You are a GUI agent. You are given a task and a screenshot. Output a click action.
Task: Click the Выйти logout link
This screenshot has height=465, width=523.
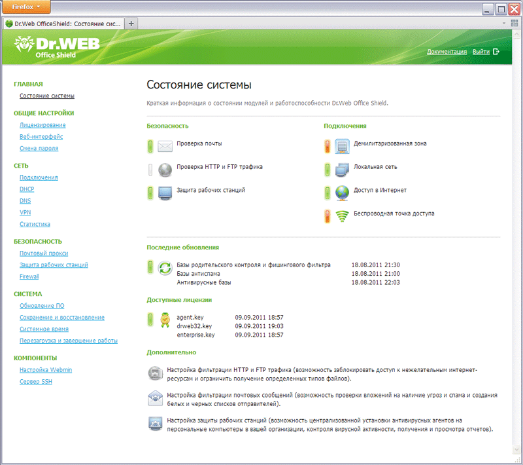tap(481, 52)
